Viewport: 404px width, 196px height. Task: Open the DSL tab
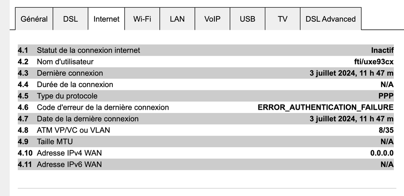point(70,19)
